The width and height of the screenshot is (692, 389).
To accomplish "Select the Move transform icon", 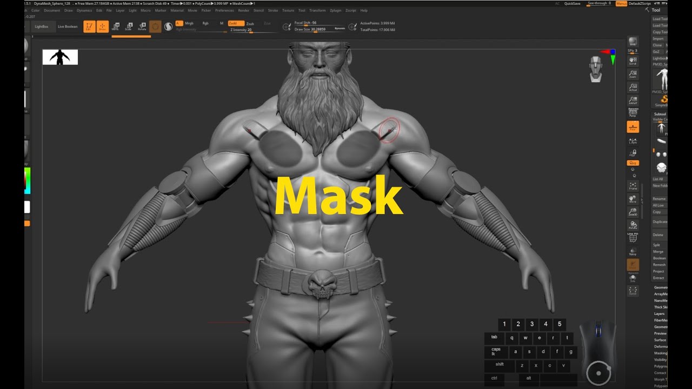I will [x=115, y=26].
